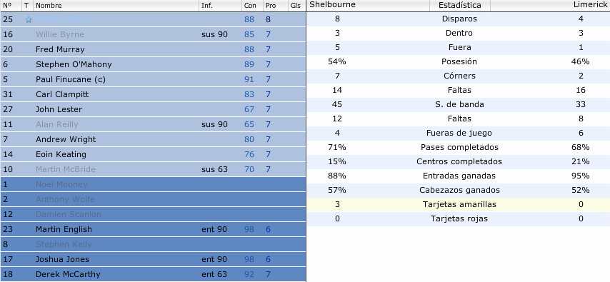Viewport: 610px width, 282px height.
Task: Click on Martin English in substitutes
Action: (x=64, y=229)
